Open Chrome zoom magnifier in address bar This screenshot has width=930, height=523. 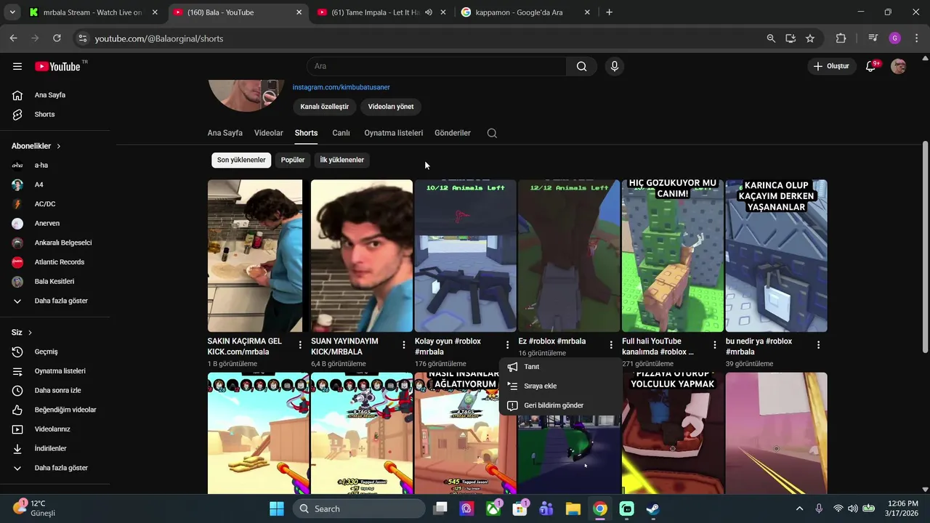[771, 38]
